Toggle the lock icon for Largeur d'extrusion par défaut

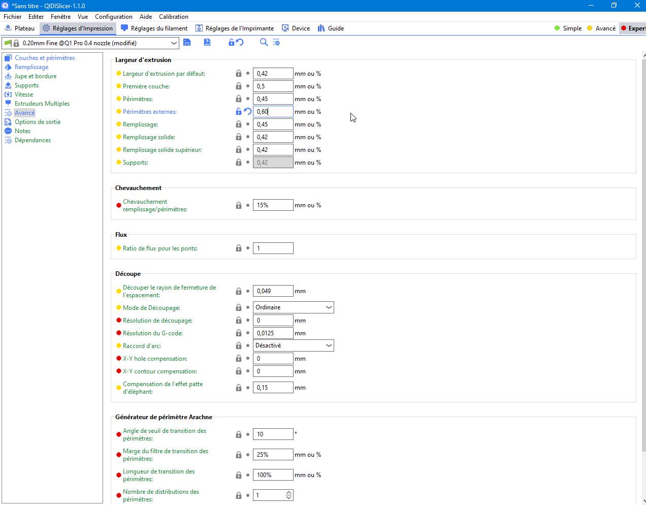tap(239, 74)
